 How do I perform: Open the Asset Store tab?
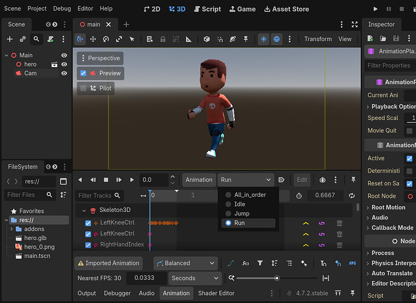[x=286, y=9]
